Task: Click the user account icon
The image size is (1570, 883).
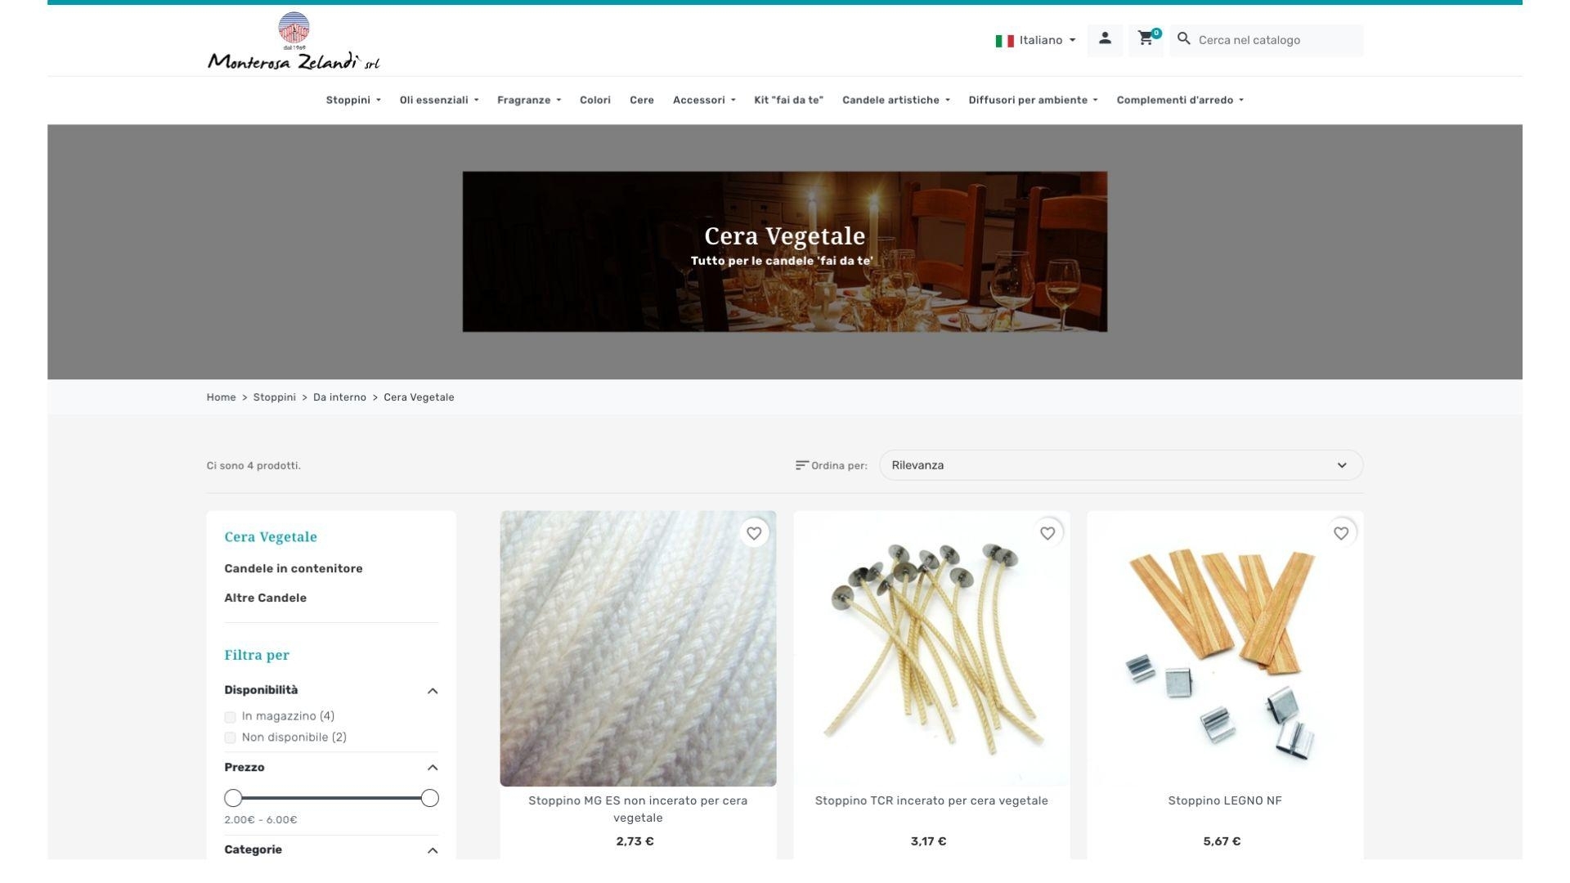Action: point(1105,38)
